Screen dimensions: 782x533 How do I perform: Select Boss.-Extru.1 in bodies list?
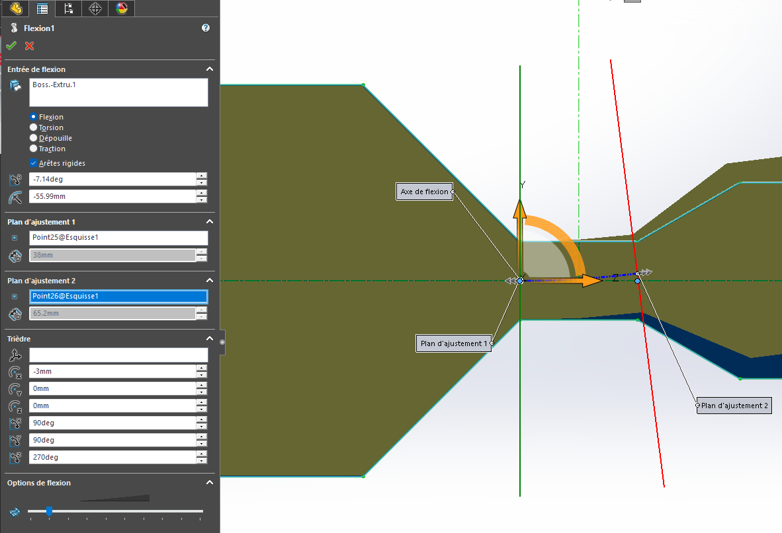[54, 85]
